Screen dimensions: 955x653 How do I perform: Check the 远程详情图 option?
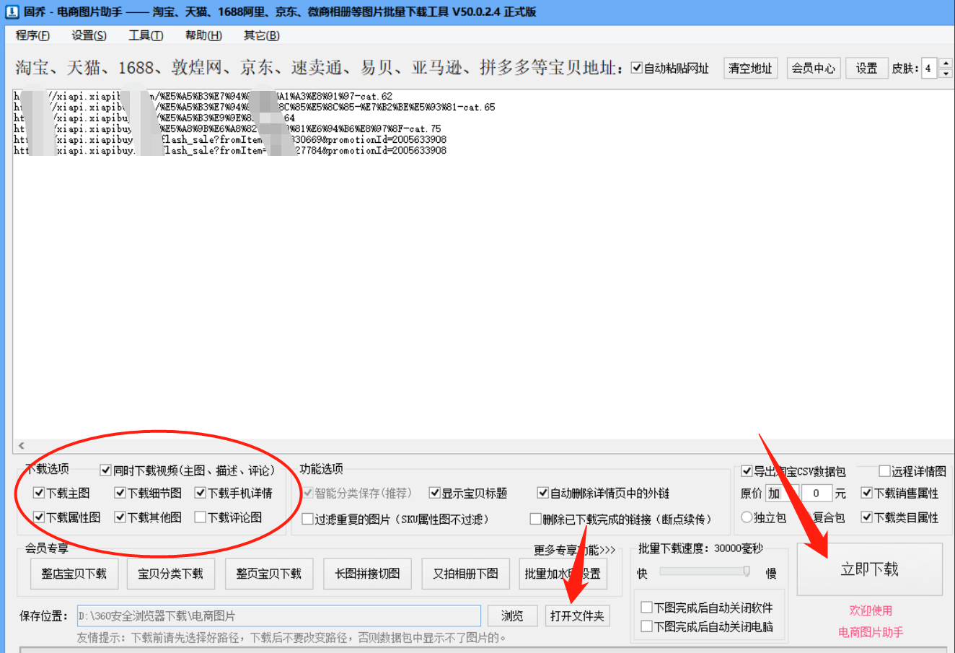tap(884, 470)
